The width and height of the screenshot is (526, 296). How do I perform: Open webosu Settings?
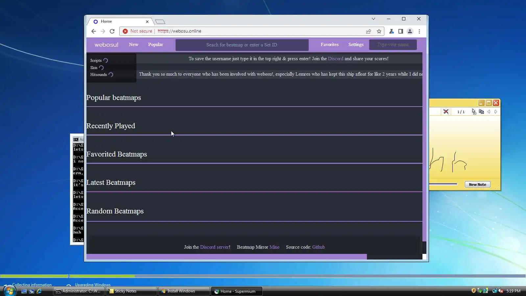pos(356,45)
